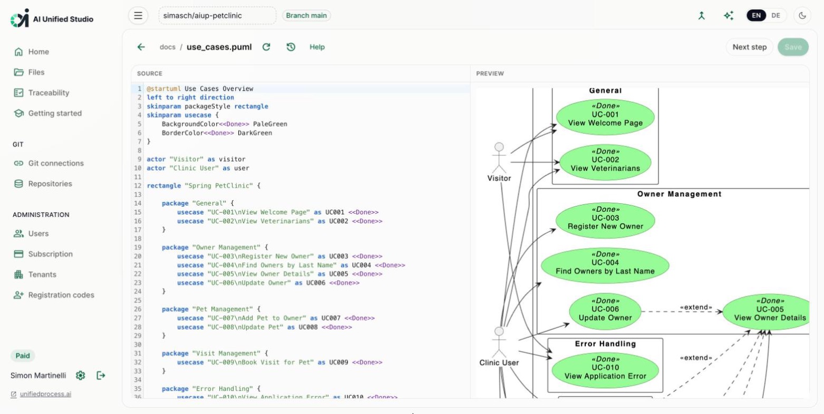Open the Help link

point(317,47)
